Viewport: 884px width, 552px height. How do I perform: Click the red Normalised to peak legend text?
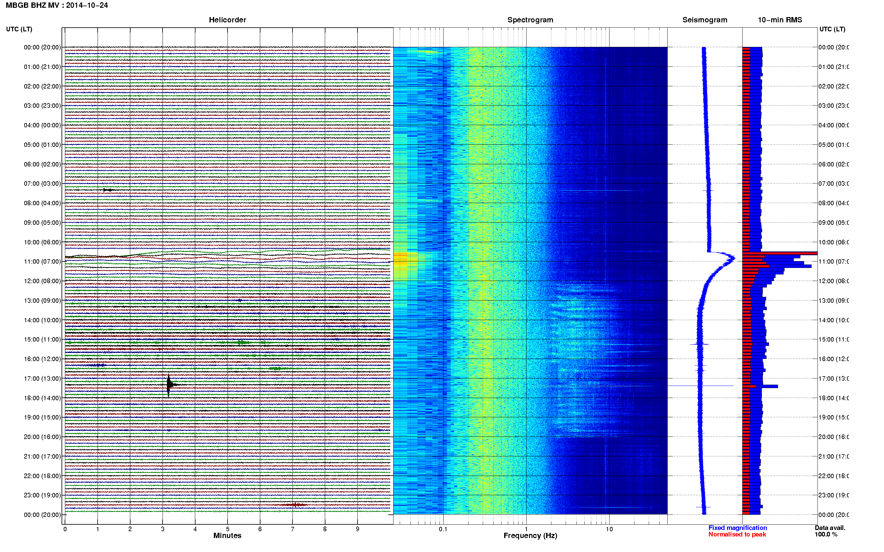tap(737, 535)
